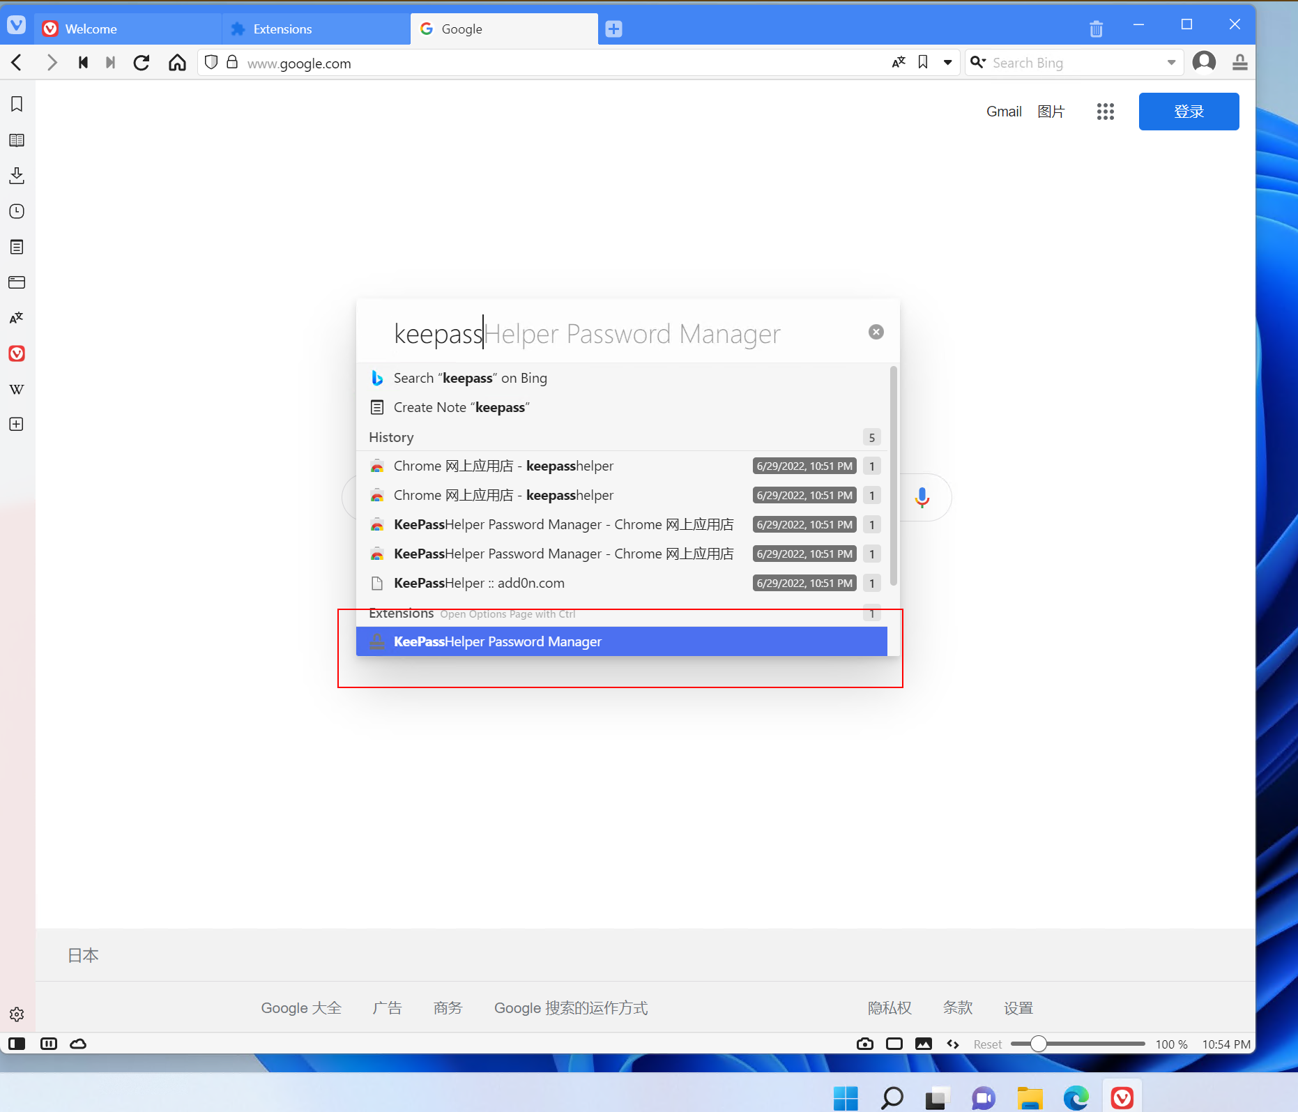Screen dimensions: 1298x1112
Task: Open a new tab with plus button
Action: pyautogui.click(x=613, y=29)
